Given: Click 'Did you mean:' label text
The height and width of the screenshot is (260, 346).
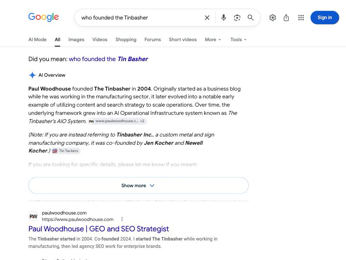Looking at the screenshot, I should tap(48, 59).
